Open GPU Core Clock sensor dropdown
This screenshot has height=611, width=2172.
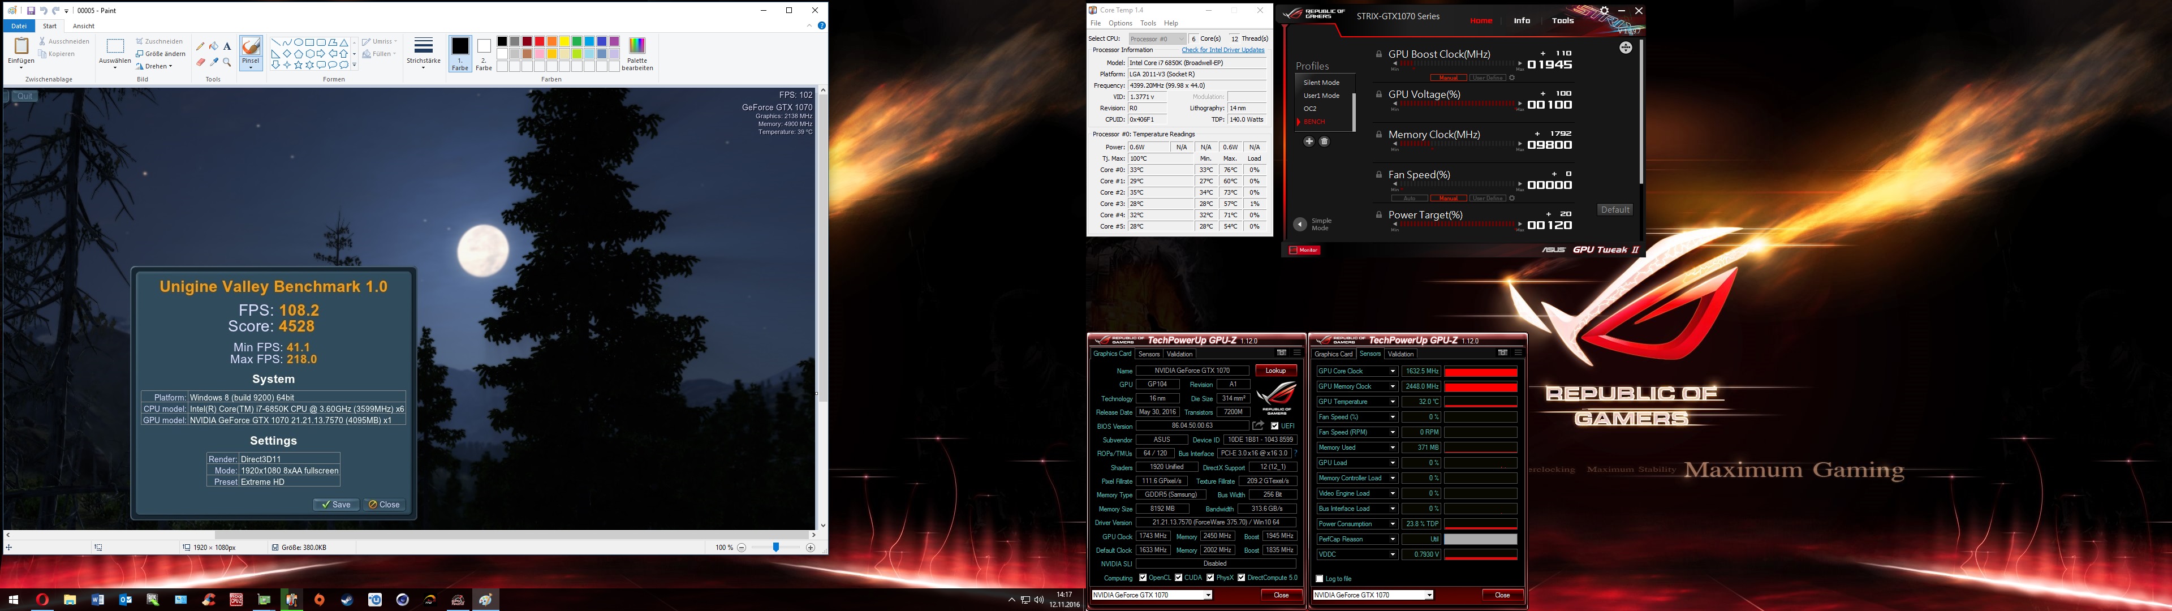coord(1392,371)
